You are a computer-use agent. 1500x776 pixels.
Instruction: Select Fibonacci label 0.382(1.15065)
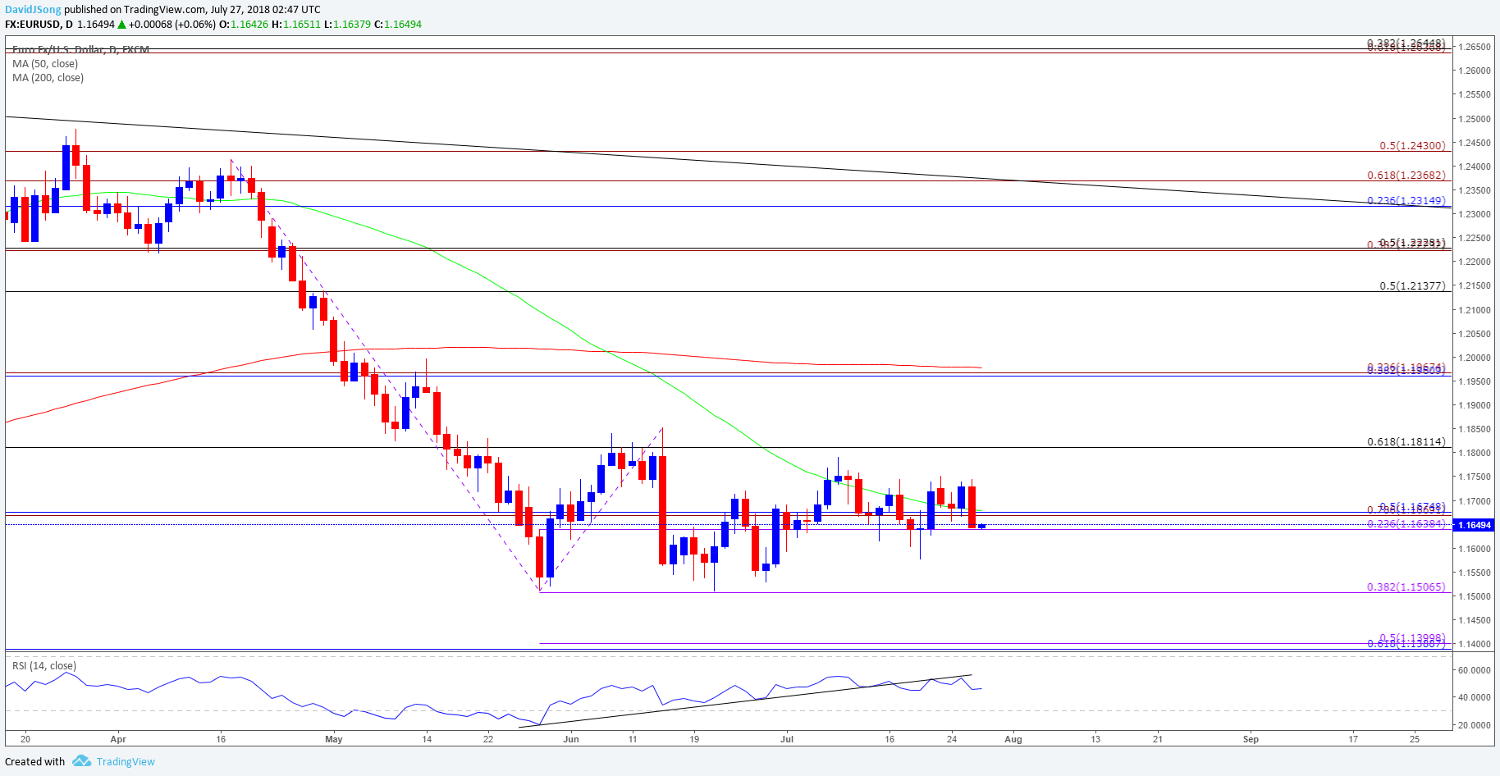(1406, 587)
